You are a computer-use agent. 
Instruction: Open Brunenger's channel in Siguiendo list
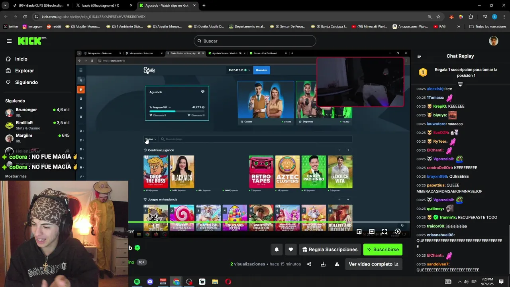pyautogui.click(x=37, y=112)
